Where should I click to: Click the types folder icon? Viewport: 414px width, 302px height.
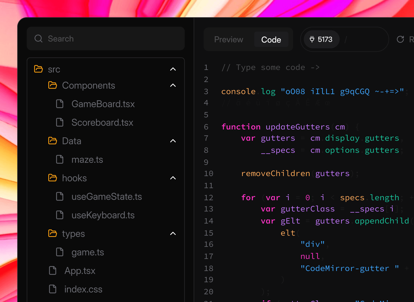(x=53, y=233)
